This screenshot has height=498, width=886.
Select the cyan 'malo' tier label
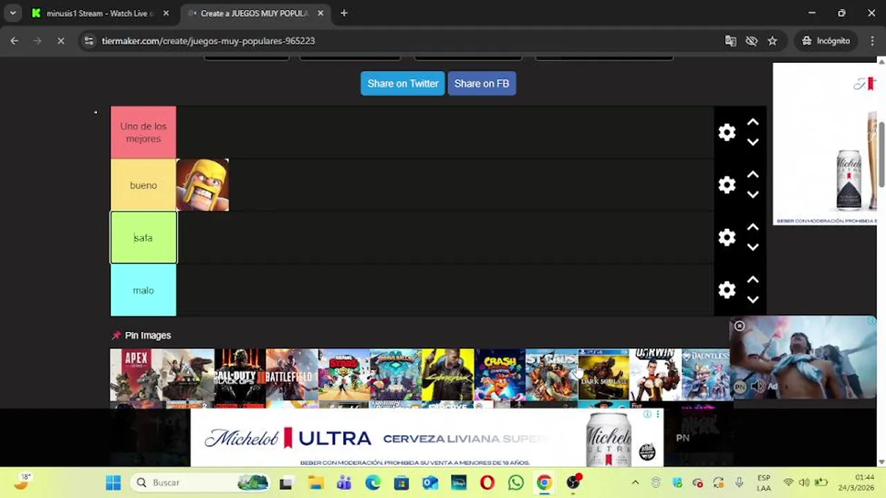tap(143, 290)
